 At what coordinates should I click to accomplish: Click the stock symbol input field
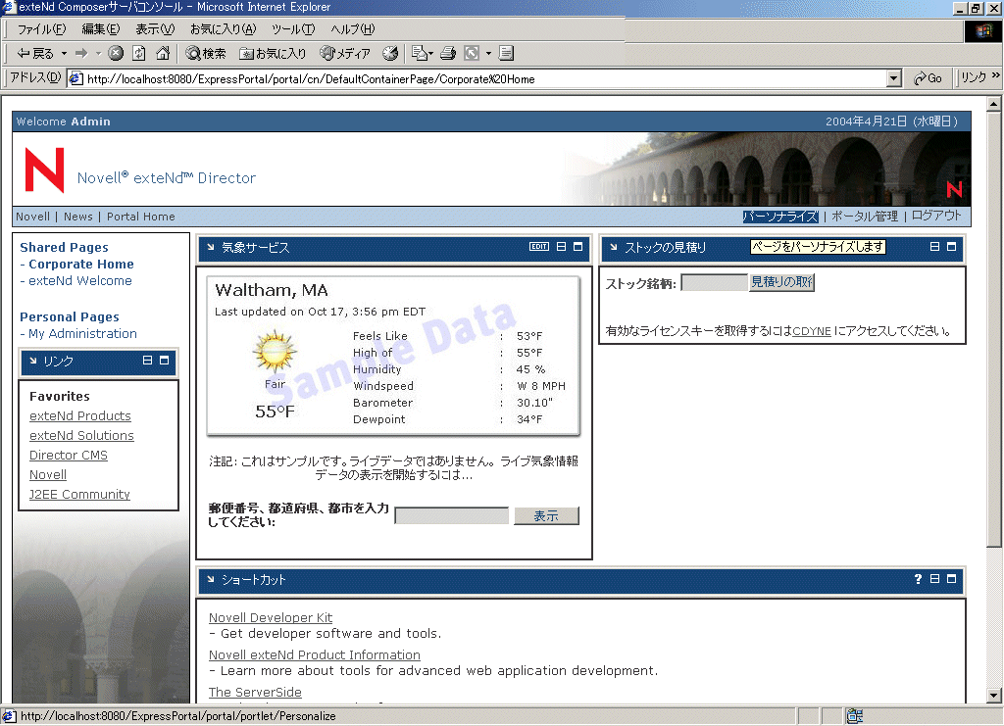(x=715, y=283)
